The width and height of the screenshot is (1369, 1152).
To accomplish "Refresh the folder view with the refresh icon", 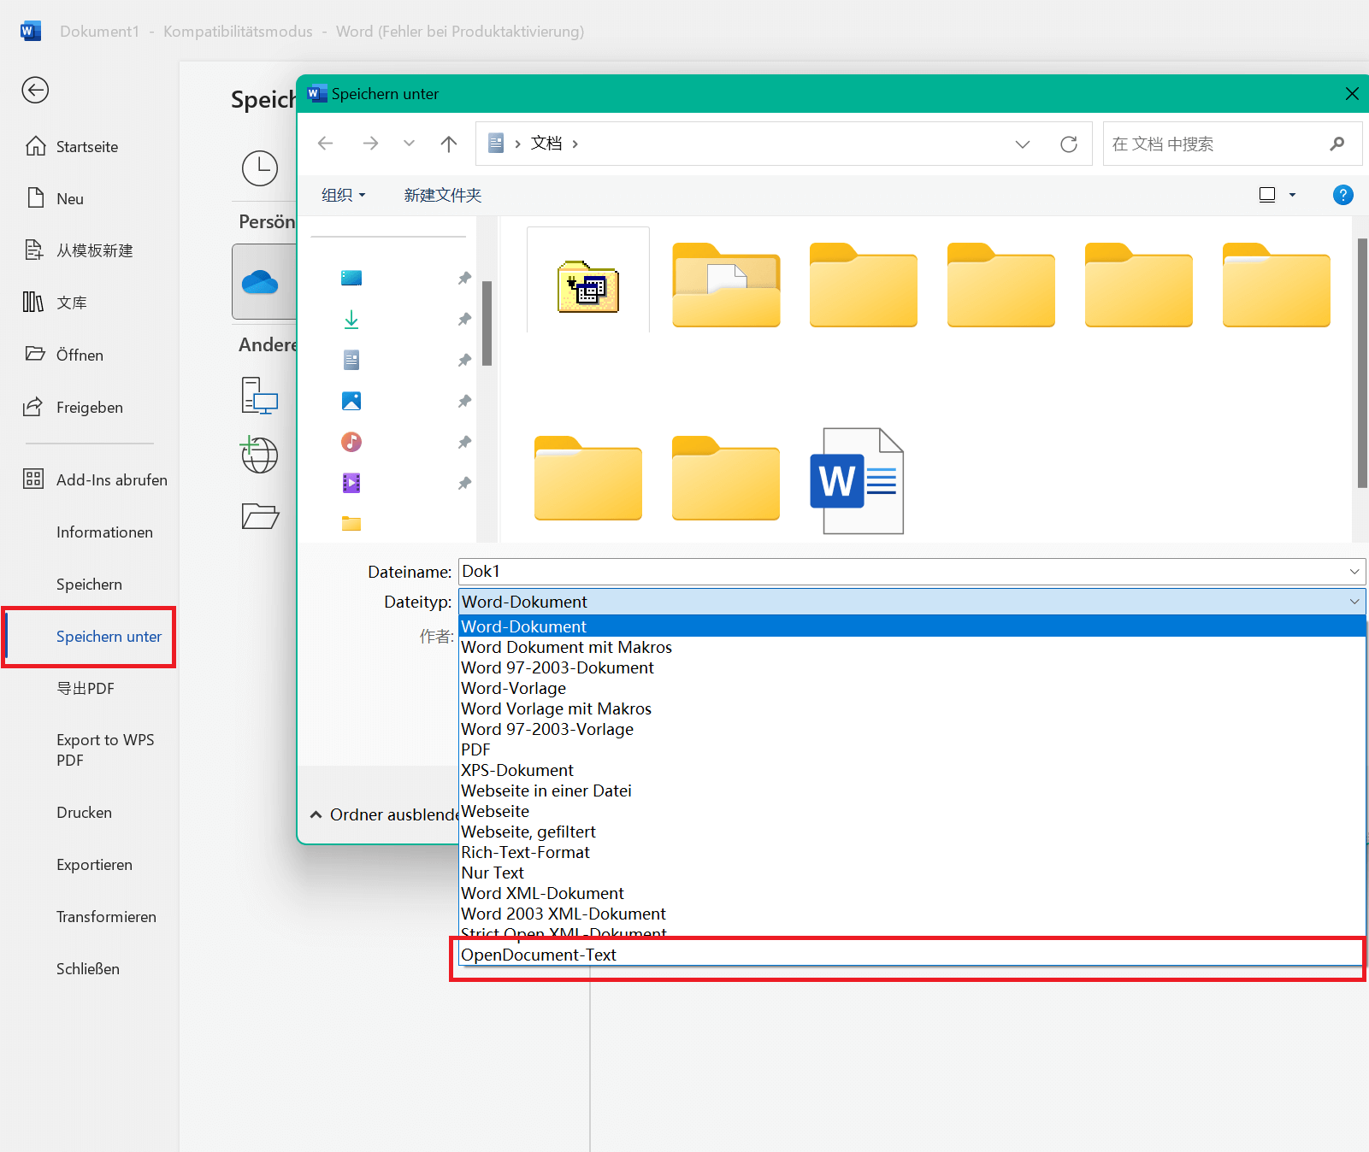I will (1069, 144).
